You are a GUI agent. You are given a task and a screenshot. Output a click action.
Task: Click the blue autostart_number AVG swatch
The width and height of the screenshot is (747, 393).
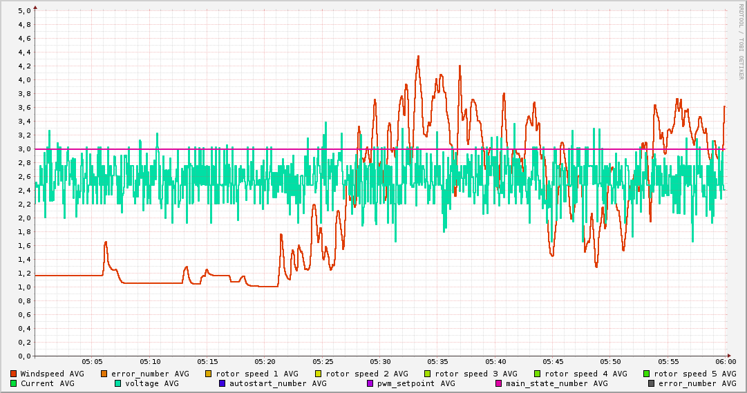pyautogui.click(x=223, y=383)
